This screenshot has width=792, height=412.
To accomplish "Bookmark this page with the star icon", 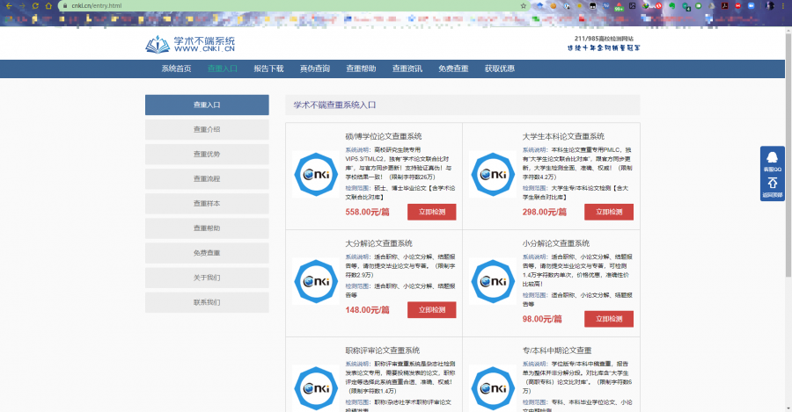I will (x=523, y=5).
